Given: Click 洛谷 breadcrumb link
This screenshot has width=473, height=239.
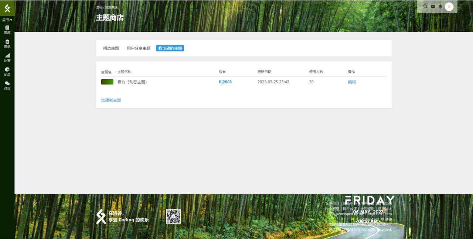Looking at the screenshot, I should 99,7.
